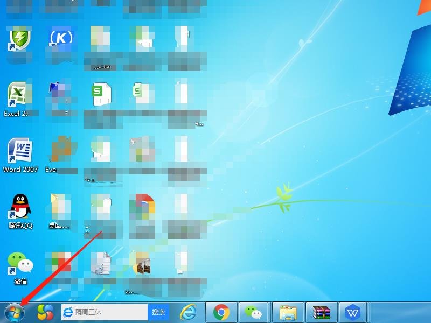Switch to WeChat on the taskbar
Screen dimensions: 431x323
(x=254, y=312)
